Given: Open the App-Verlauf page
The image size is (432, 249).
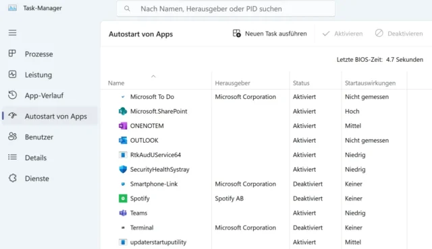Looking at the screenshot, I should pyautogui.click(x=49, y=96).
